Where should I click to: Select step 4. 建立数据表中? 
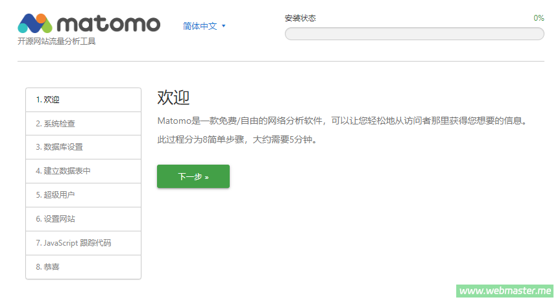(x=84, y=171)
